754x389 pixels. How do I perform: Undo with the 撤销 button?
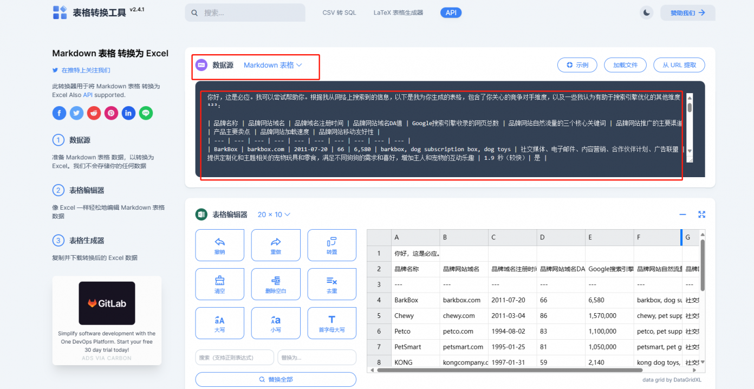220,245
